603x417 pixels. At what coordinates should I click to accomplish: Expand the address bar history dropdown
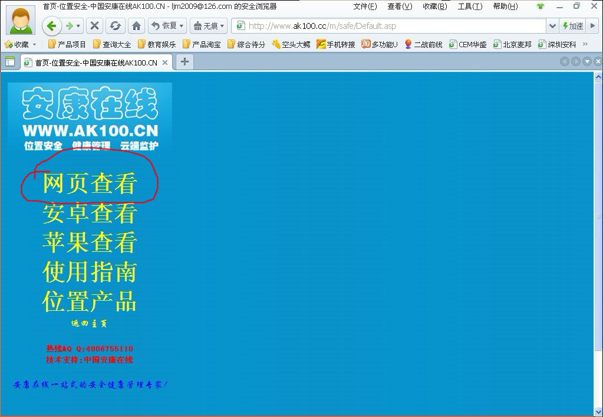(x=552, y=26)
